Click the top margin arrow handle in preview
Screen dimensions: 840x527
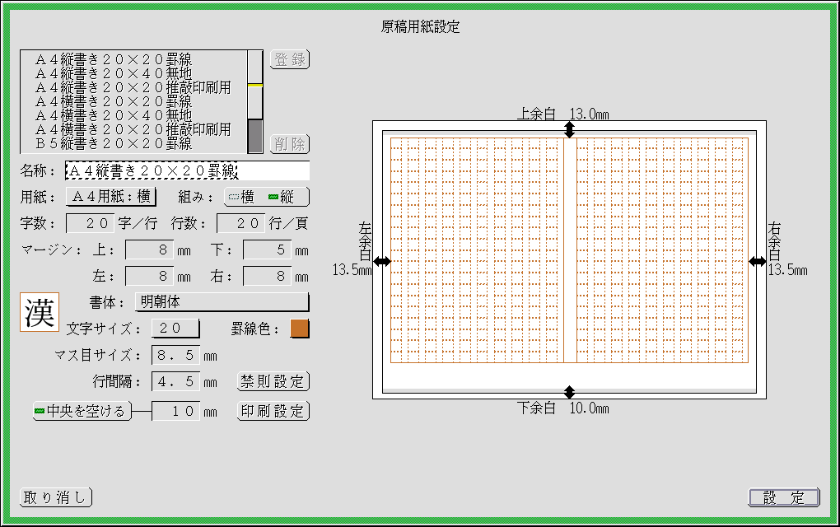569,130
